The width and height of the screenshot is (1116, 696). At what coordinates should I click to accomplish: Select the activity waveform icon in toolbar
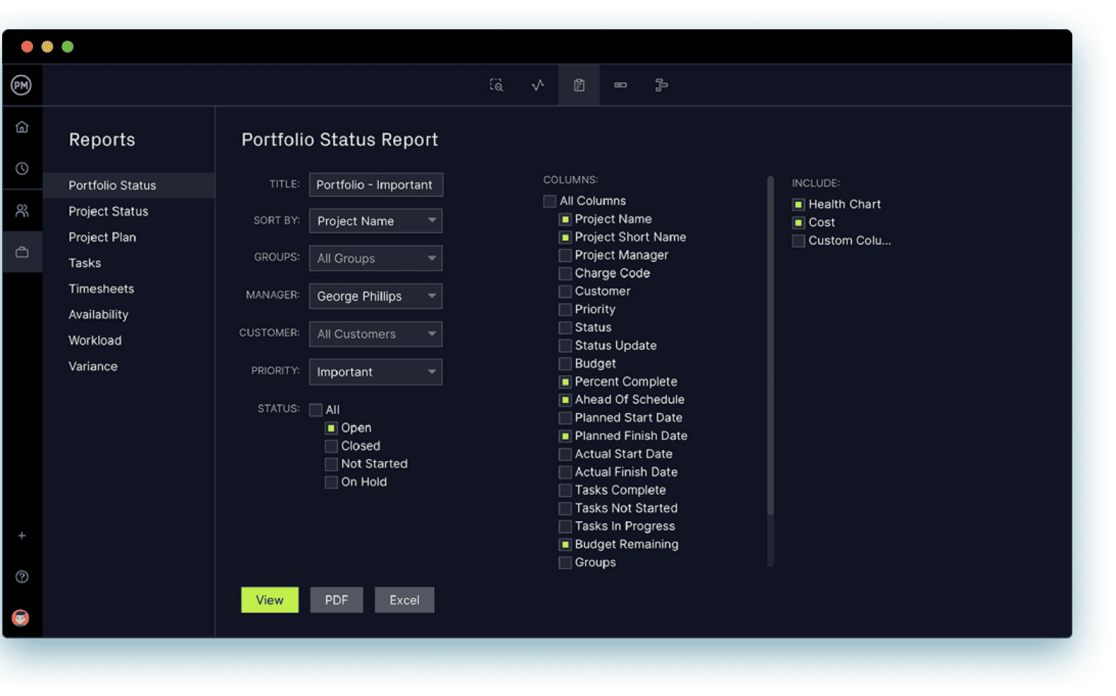tap(537, 84)
